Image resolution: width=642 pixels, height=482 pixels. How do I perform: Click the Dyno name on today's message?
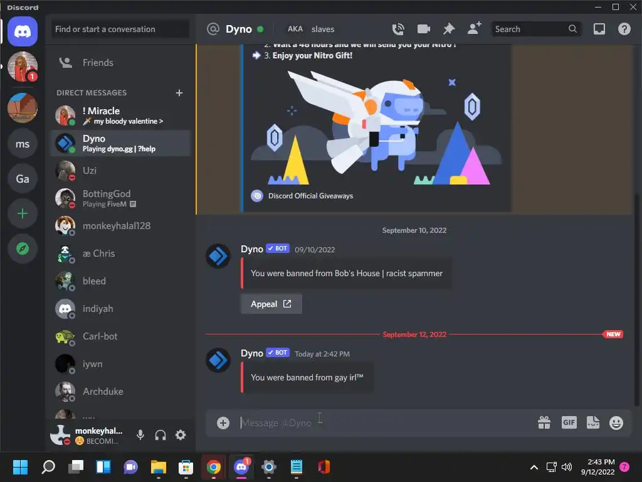pyautogui.click(x=252, y=353)
